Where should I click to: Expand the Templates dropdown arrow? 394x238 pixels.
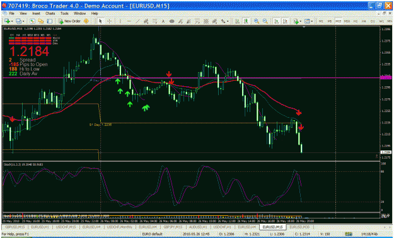coord(312,21)
